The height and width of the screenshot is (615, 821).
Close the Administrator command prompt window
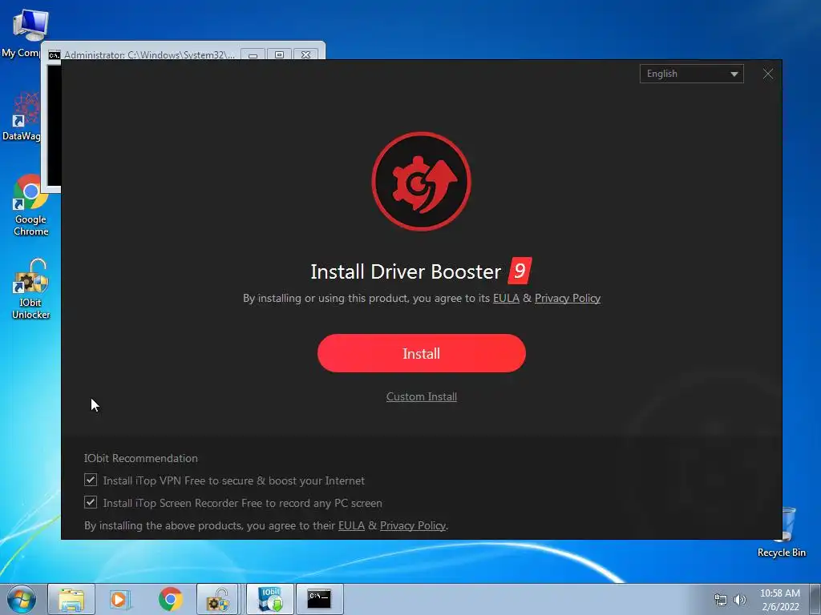click(305, 55)
